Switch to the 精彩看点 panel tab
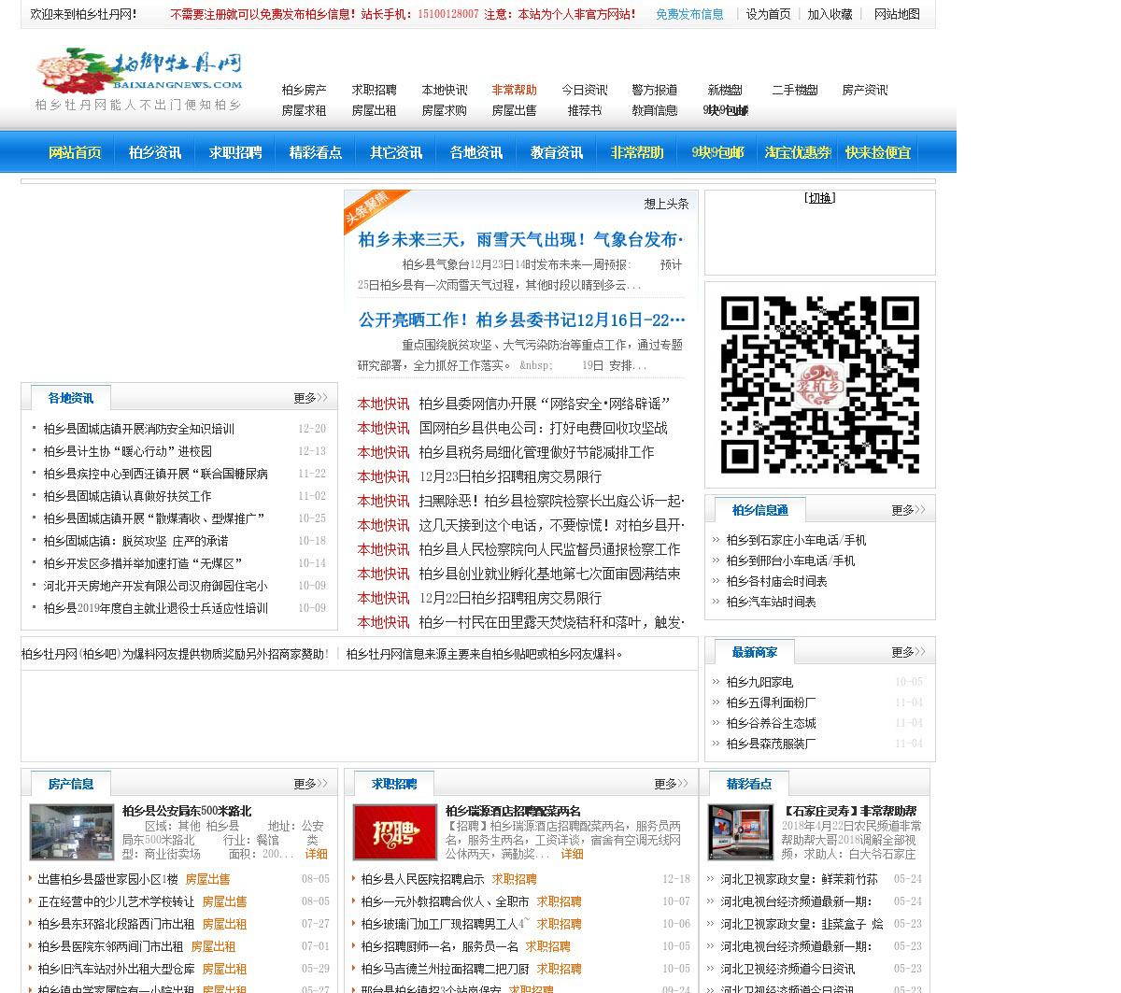This screenshot has height=993, width=1121. (x=749, y=784)
